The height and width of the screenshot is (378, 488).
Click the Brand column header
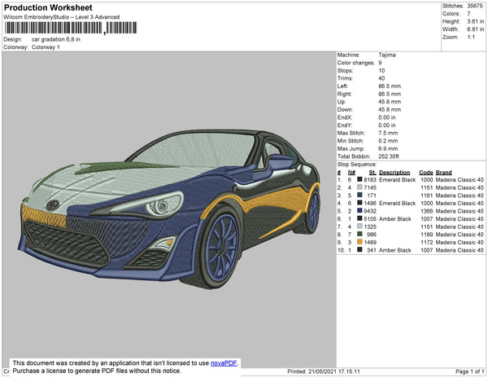pos(443,173)
